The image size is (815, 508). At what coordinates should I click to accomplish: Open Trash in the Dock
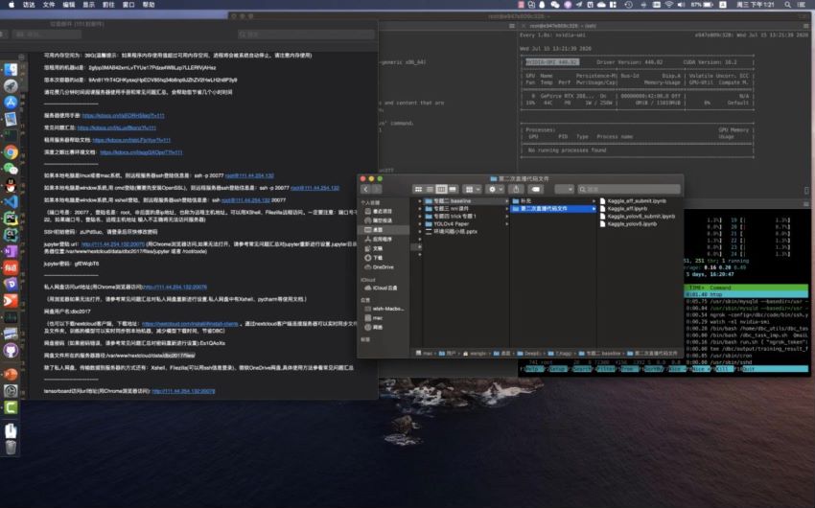(x=11, y=447)
